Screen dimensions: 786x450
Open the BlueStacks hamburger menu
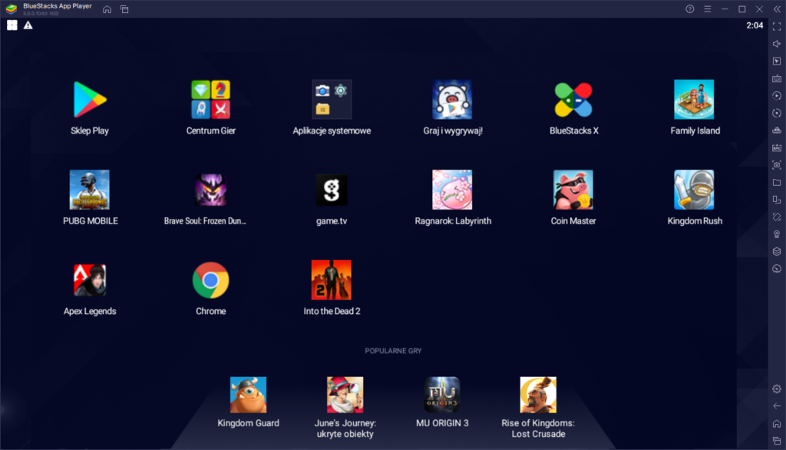pos(708,9)
